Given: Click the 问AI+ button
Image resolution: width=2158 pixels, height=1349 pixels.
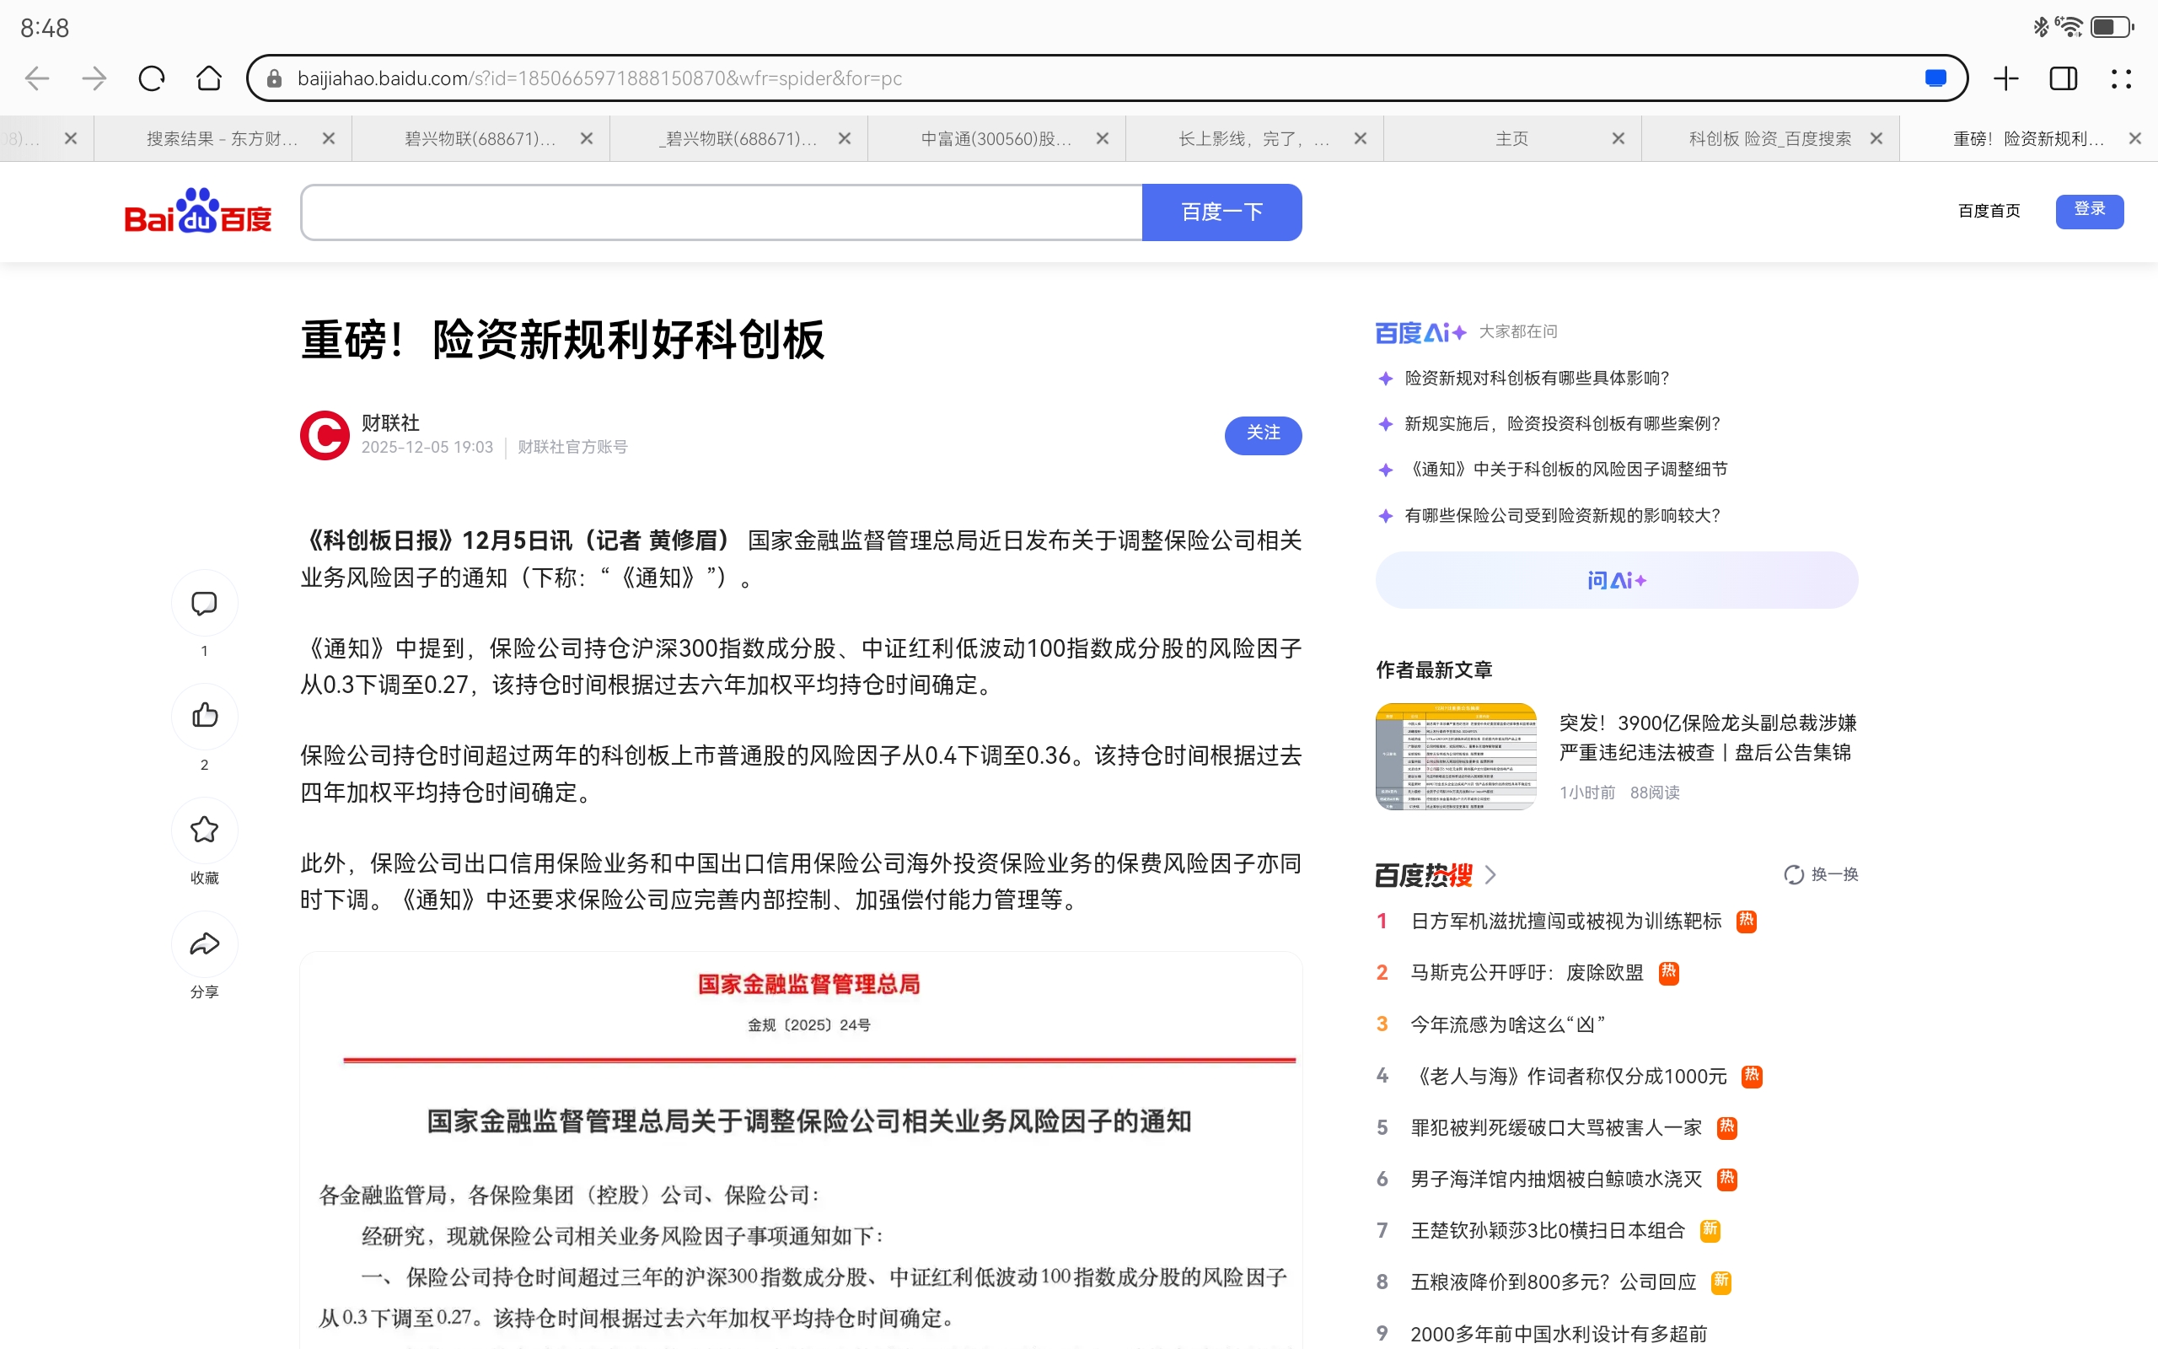Looking at the screenshot, I should pos(1616,581).
